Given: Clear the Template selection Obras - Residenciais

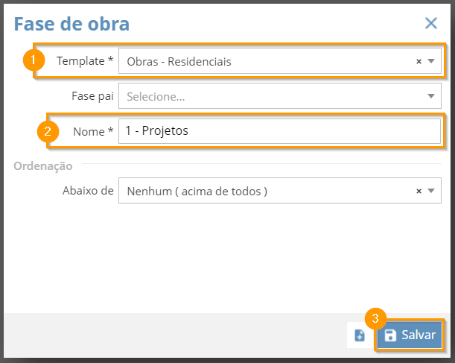Looking at the screenshot, I should tap(419, 62).
